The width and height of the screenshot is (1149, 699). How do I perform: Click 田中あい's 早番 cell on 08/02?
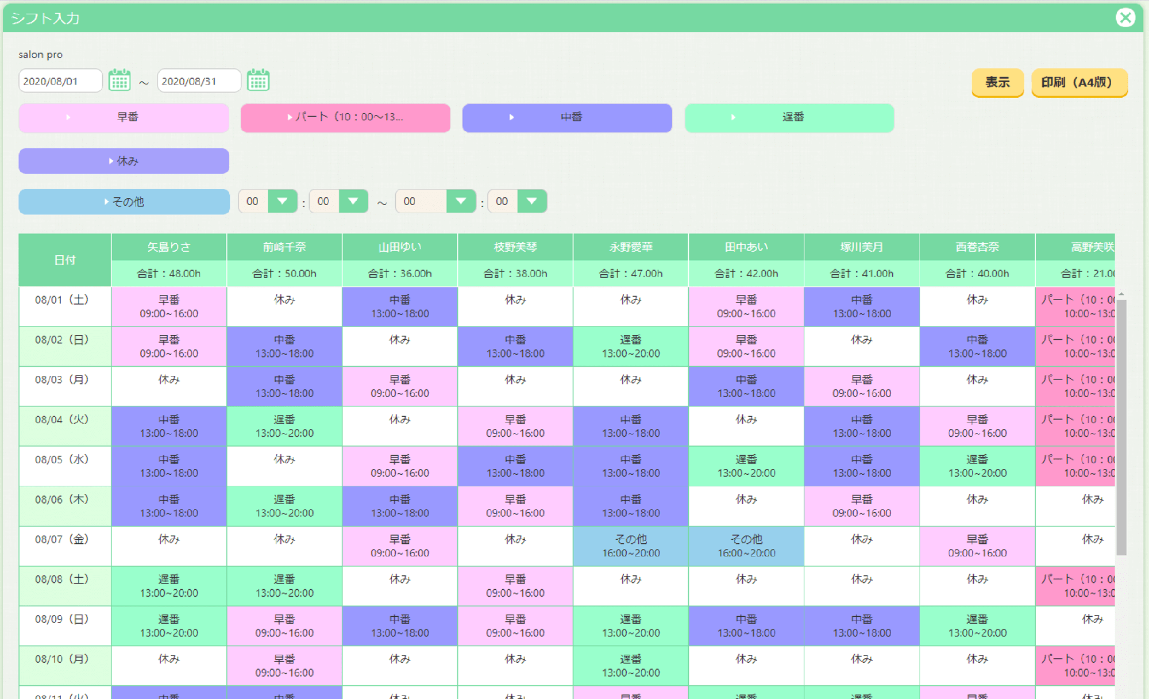click(x=746, y=347)
